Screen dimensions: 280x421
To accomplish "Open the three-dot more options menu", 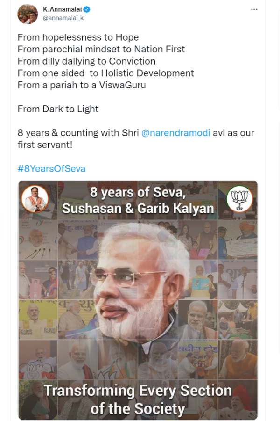I will pyautogui.click(x=254, y=9).
